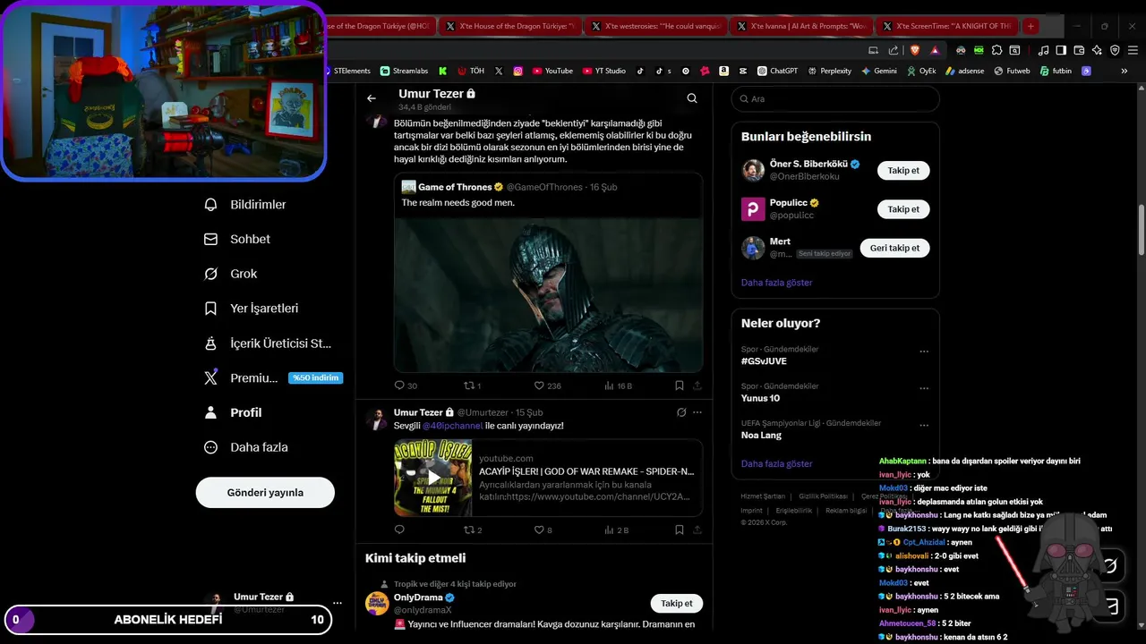The image size is (1146, 644).
Task: Show more trends under Neler oluyor
Action: tap(777, 464)
